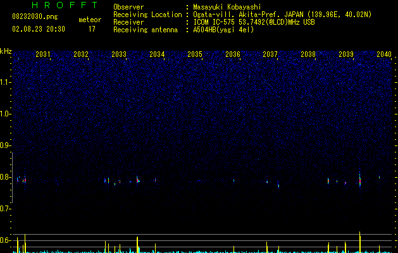Click the 2039 time marker

pyautogui.click(x=346, y=54)
